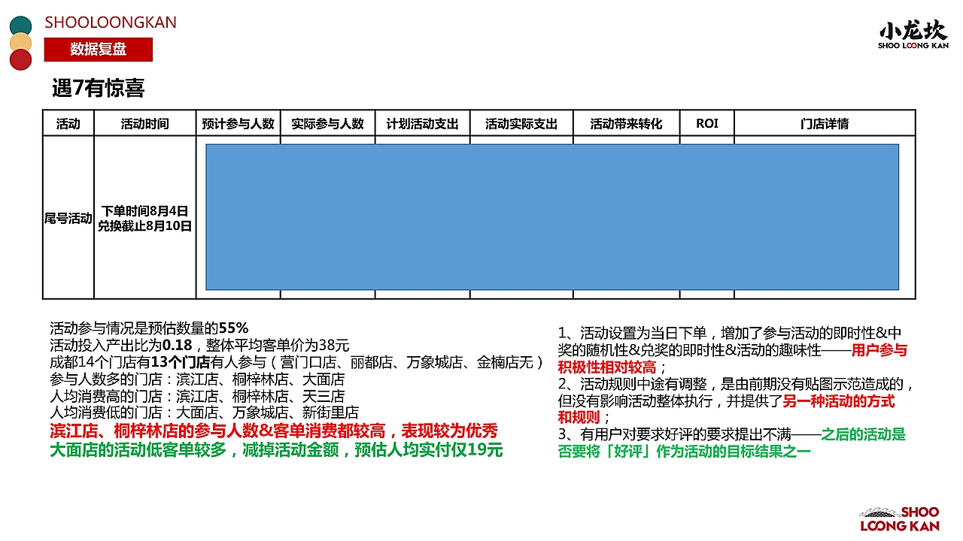Select the 实际参与人数 column header
This screenshot has width=963, height=541.
[x=327, y=123]
